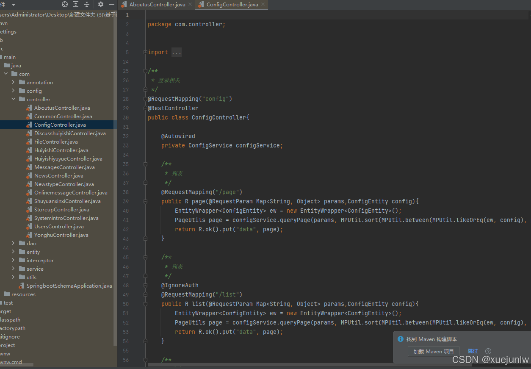Viewport: 531px width, 369px height.
Task: Expand the annotation package
Action: point(13,82)
